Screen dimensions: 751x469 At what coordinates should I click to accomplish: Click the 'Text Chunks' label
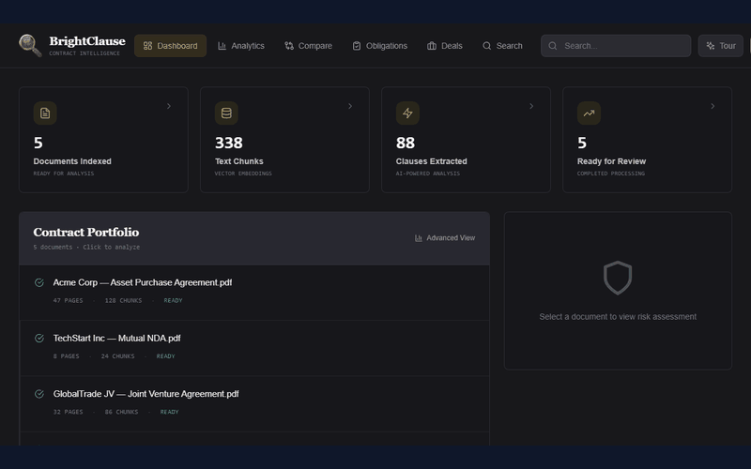[239, 161]
